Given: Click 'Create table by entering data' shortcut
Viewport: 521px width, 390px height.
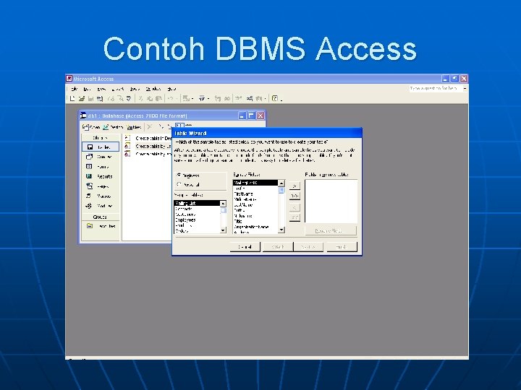Looking at the screenshot, I should pyautogui.click(x=148, y=155).
